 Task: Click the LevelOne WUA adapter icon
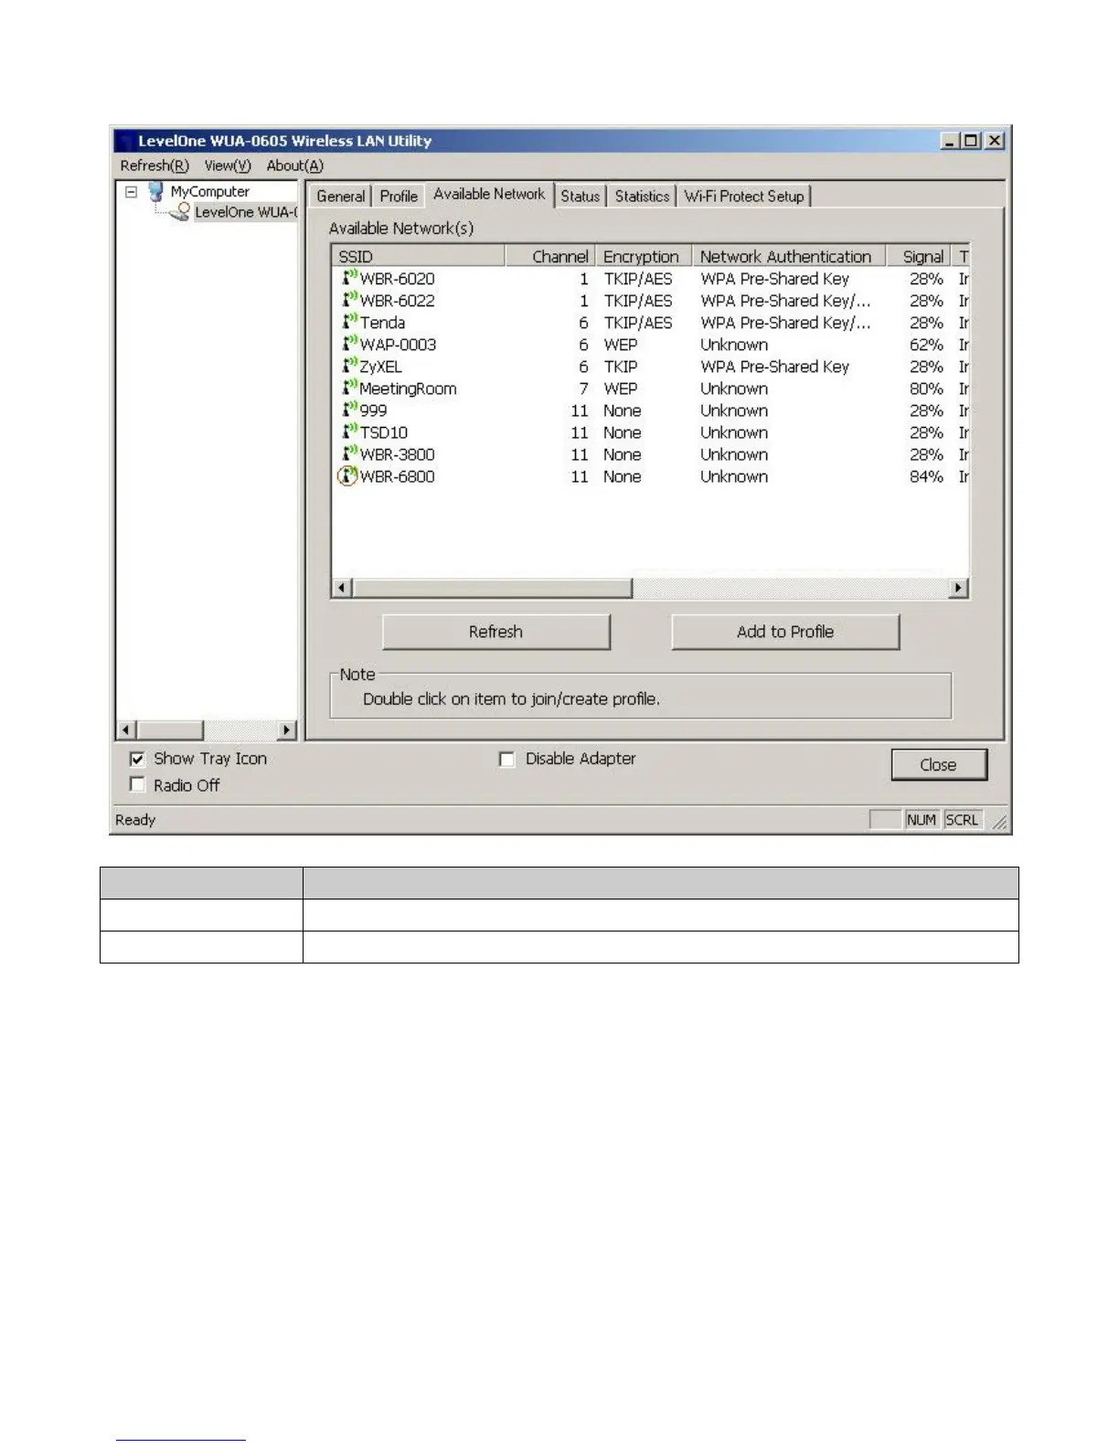181,212
